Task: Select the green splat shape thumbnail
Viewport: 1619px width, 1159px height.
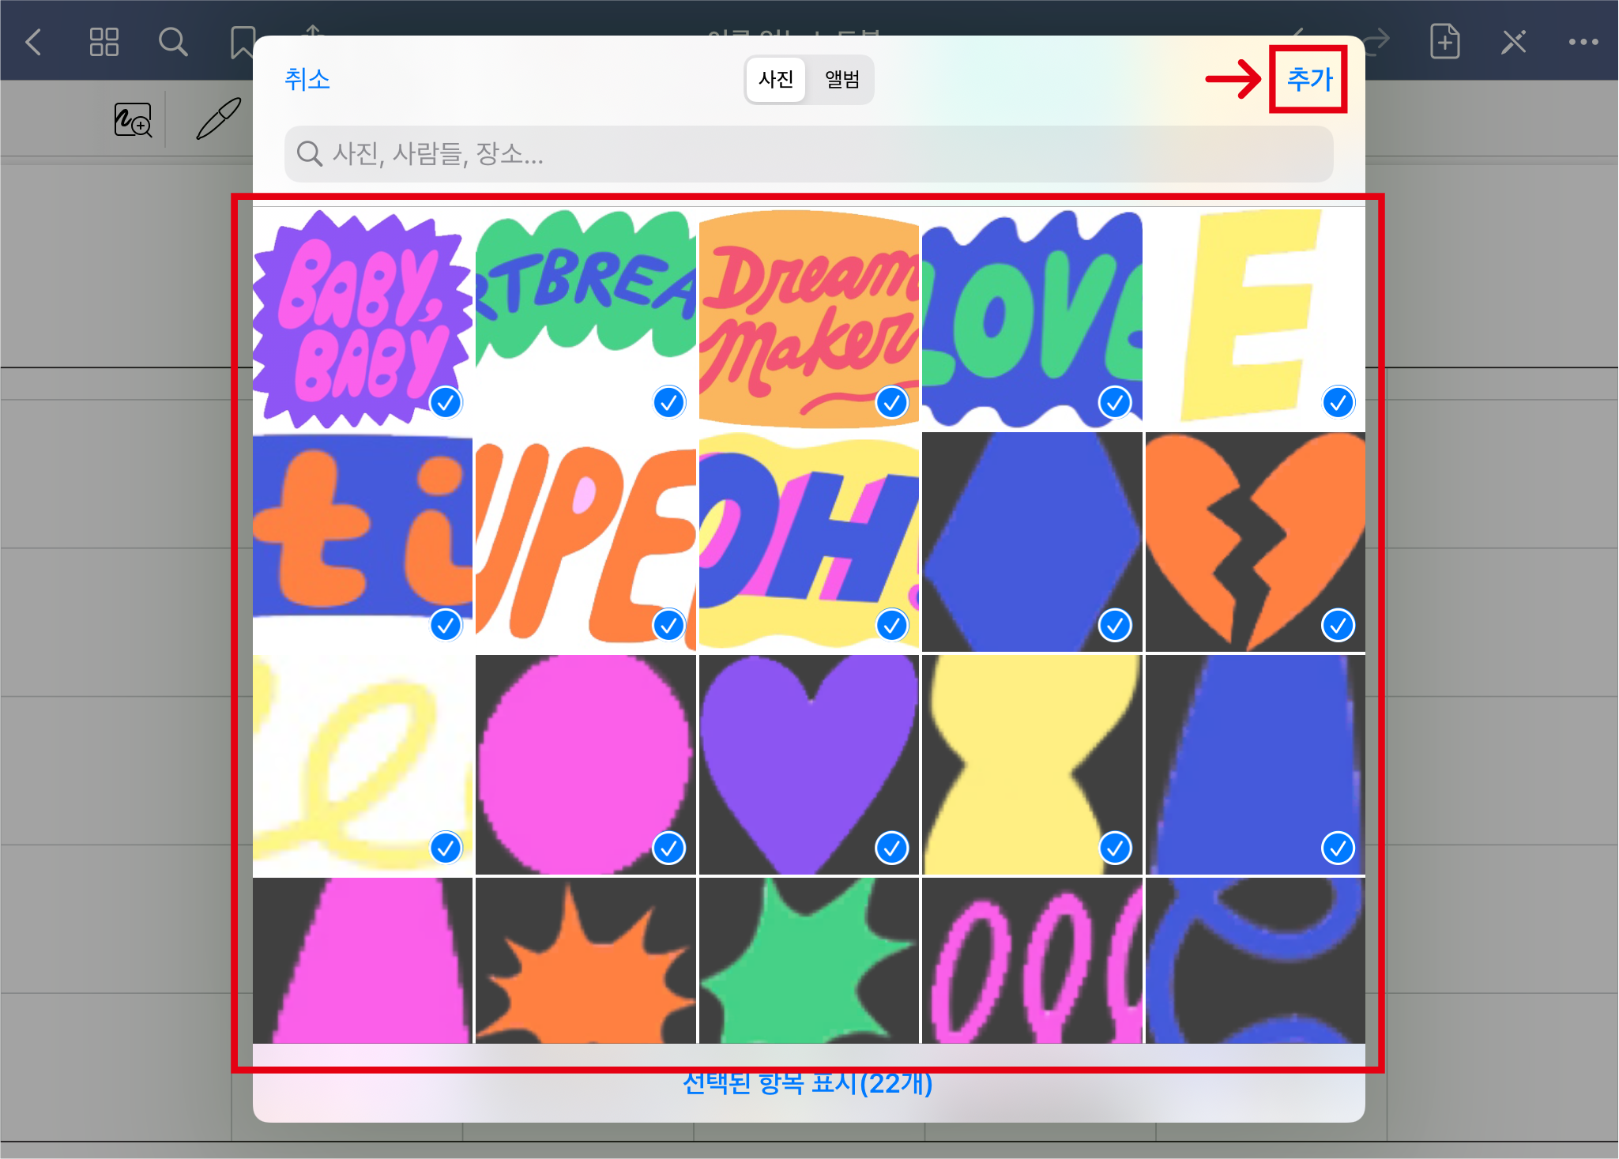Action: 808,960
